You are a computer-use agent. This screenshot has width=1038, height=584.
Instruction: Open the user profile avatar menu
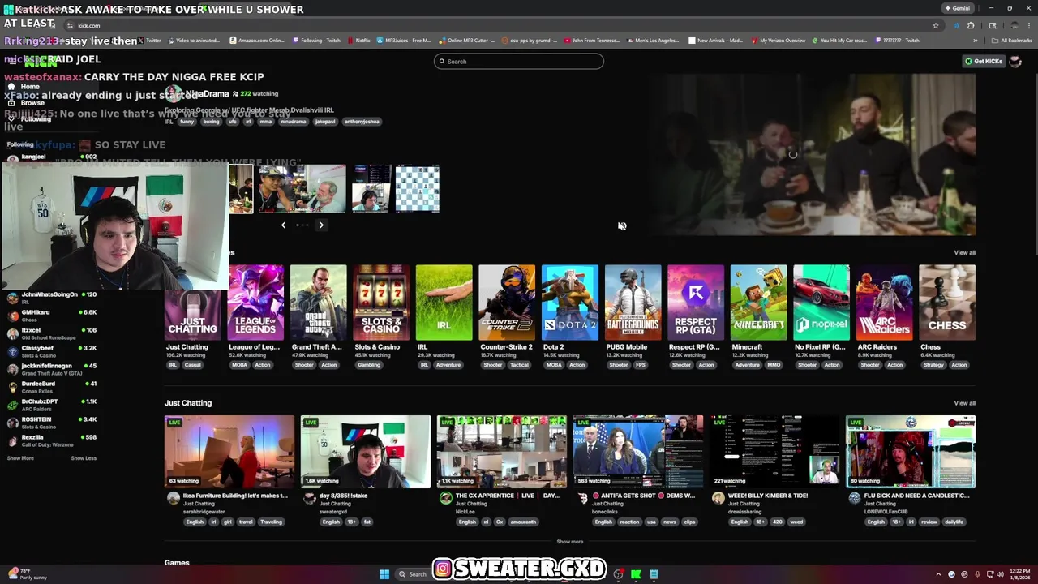1015,62
